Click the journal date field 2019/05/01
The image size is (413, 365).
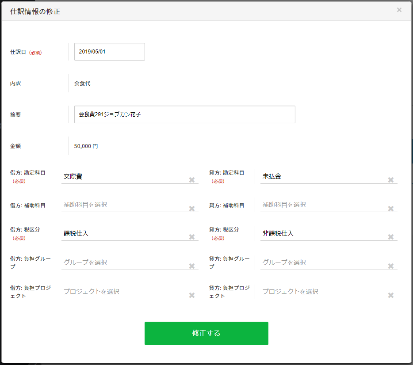(x=109, y=52)
